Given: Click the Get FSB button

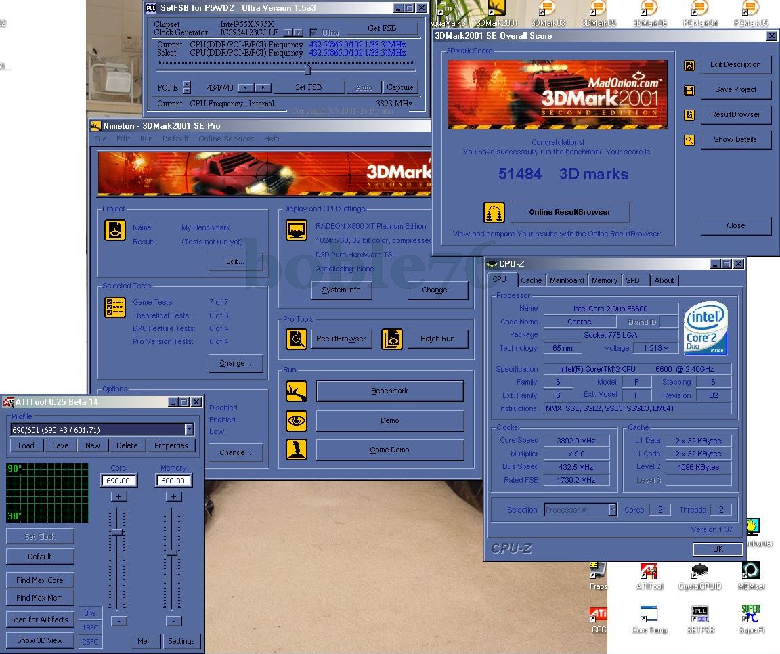Looking at the screenshot, I should 382,28.
